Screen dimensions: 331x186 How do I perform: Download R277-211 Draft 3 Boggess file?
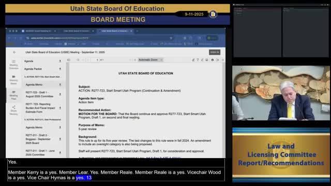(x=60, y=139)
